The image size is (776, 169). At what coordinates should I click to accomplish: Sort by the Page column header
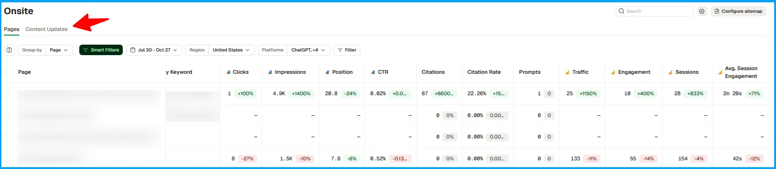coord(24,72)
